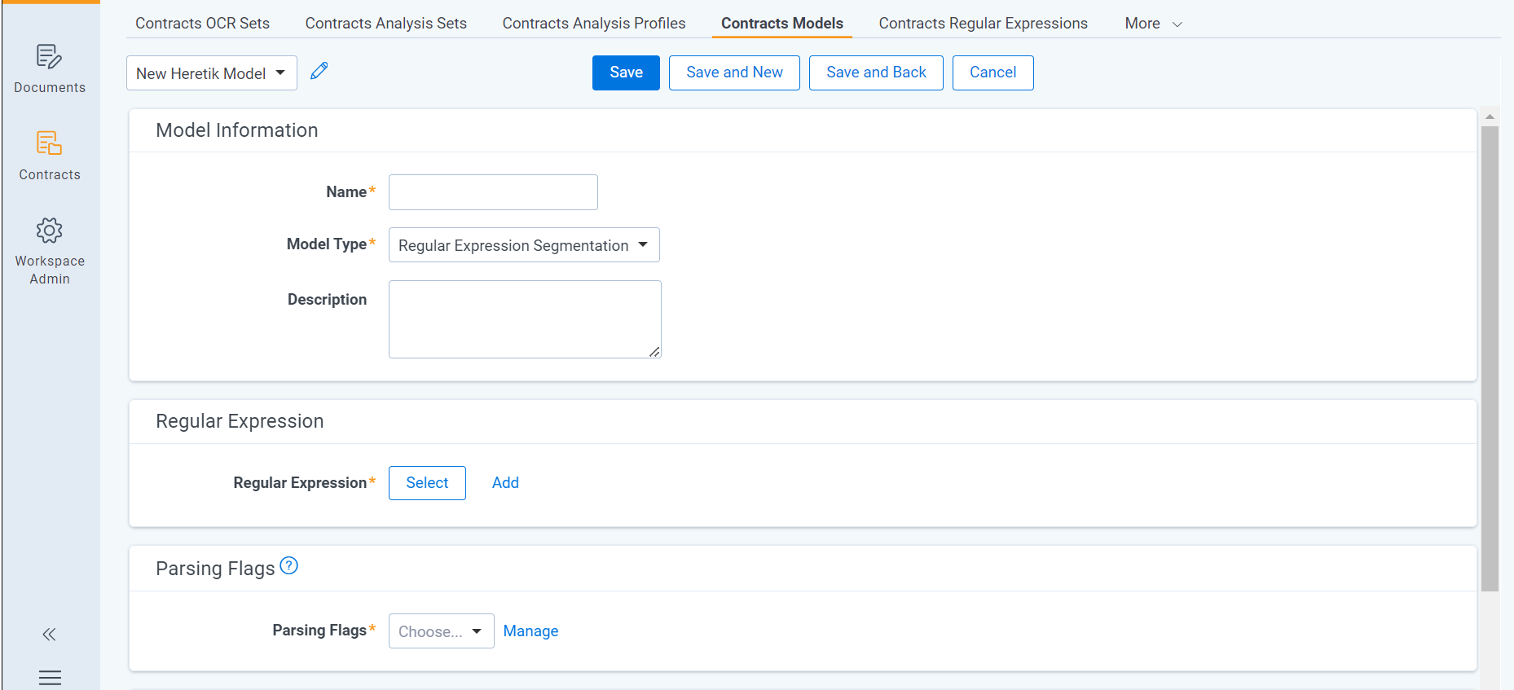Click Save and New button
The height and width of the screenshot is (690, 1514).
pyautogui.click(x=734, y=73)
